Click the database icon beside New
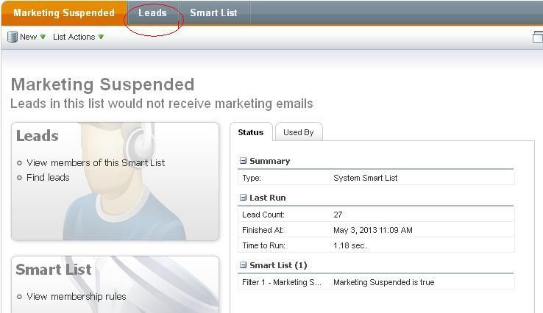543x313 pixels. pyautogui.click(x=12, y=37)
